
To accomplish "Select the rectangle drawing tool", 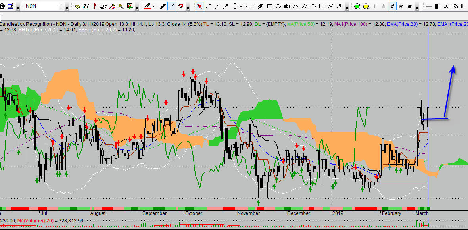I will (270, 6).
